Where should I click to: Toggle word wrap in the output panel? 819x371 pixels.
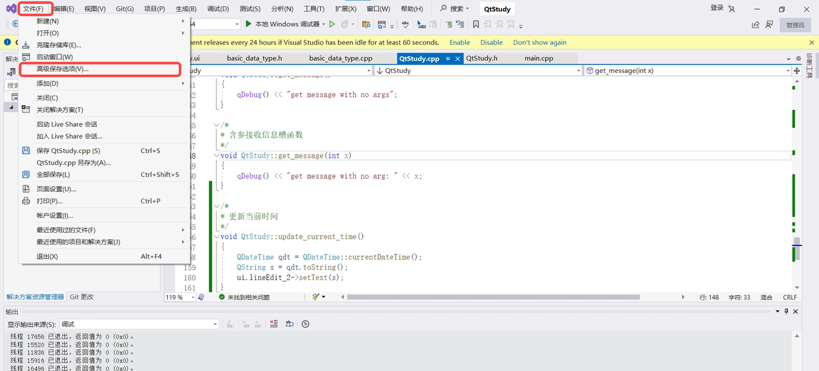(x=290, y=324)
